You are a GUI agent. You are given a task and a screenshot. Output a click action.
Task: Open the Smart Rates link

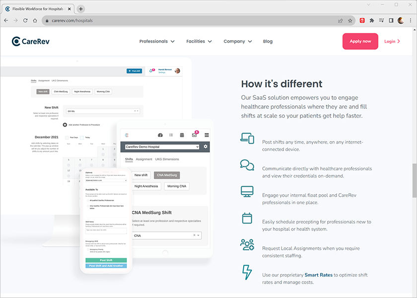click(319, 275)
